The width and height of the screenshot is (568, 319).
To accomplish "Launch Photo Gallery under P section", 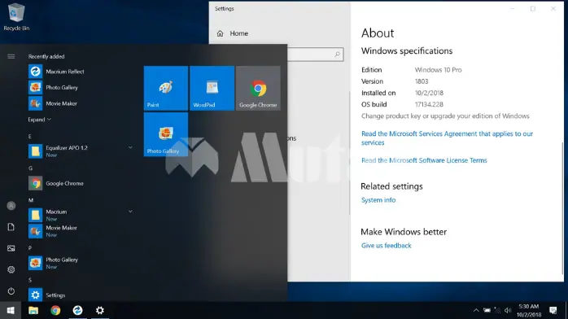I will (53, 263).
